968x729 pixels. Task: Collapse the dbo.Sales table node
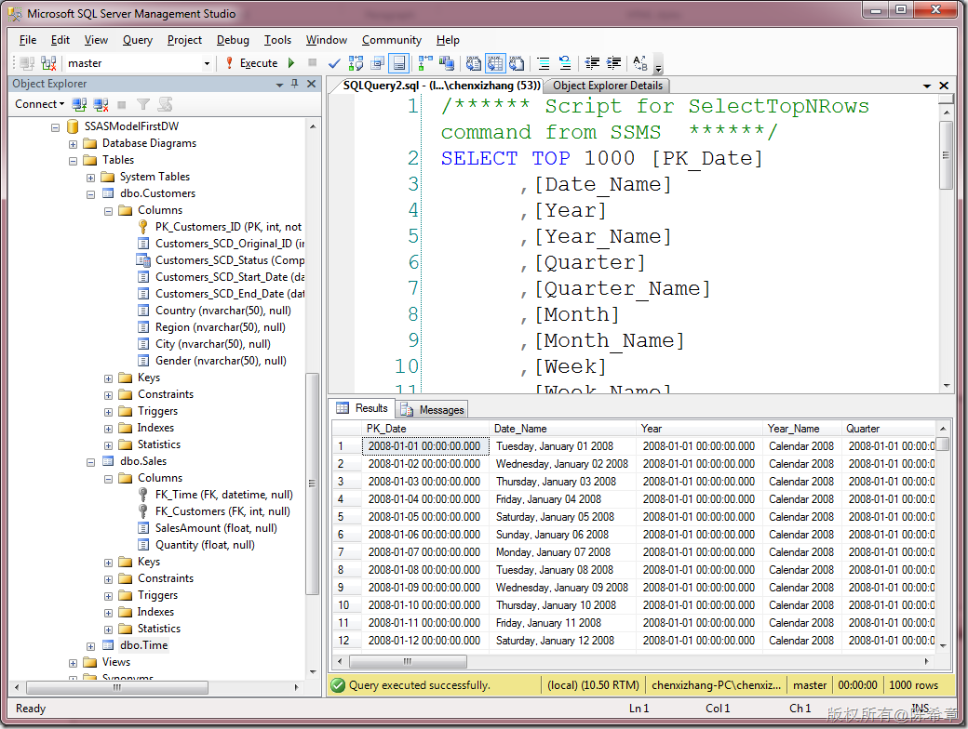91,461
